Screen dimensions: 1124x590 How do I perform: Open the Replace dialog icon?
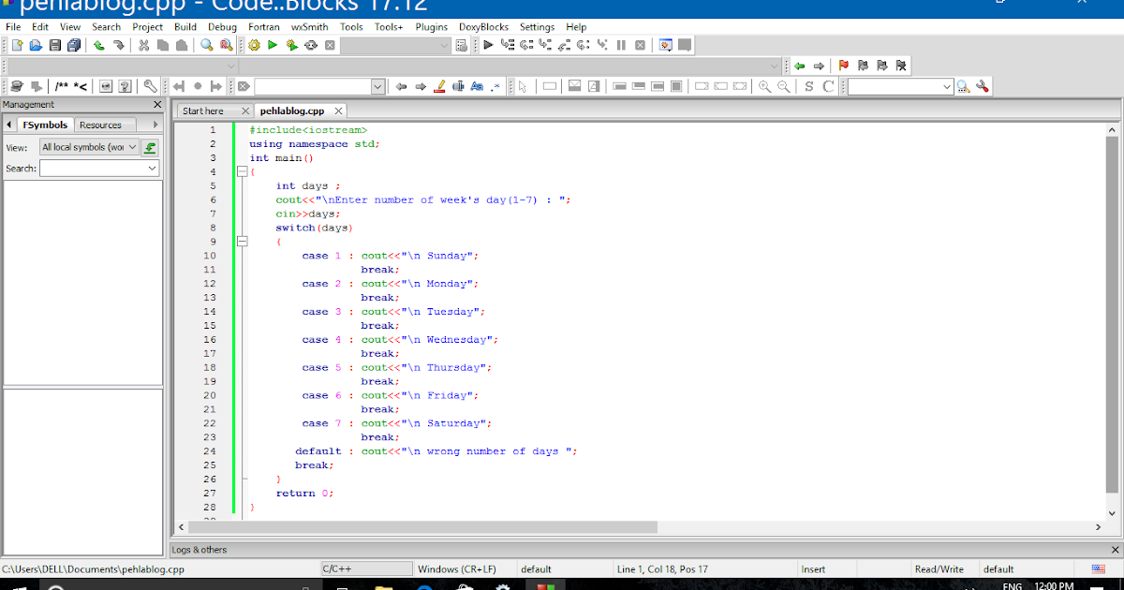click(228, 45)
